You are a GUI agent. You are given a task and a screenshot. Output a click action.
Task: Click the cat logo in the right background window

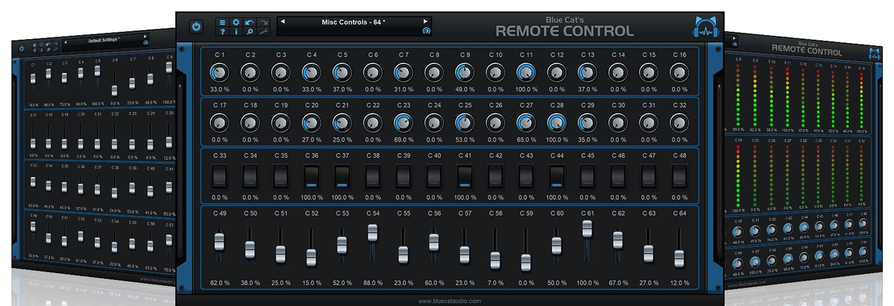click(874, 54)
